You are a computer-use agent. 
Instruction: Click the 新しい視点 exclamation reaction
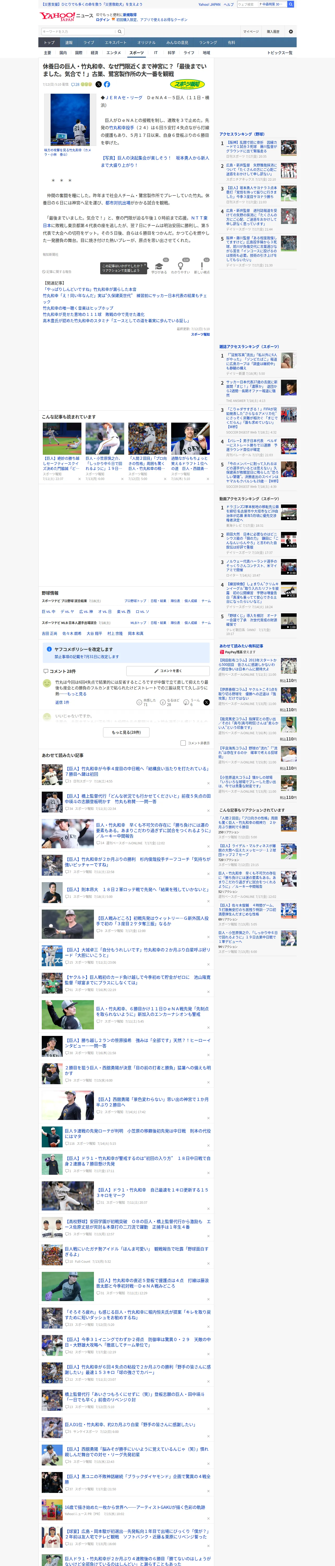tap(202, 268)
